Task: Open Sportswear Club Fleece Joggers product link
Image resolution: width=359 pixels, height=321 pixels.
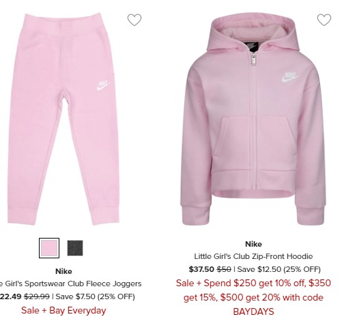Action: [x=70, y=284]
